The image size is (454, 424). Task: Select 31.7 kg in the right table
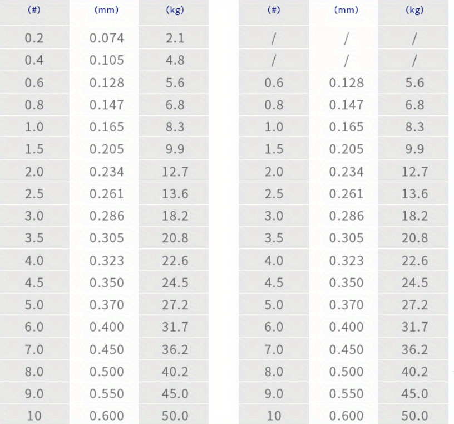point(414,327)
